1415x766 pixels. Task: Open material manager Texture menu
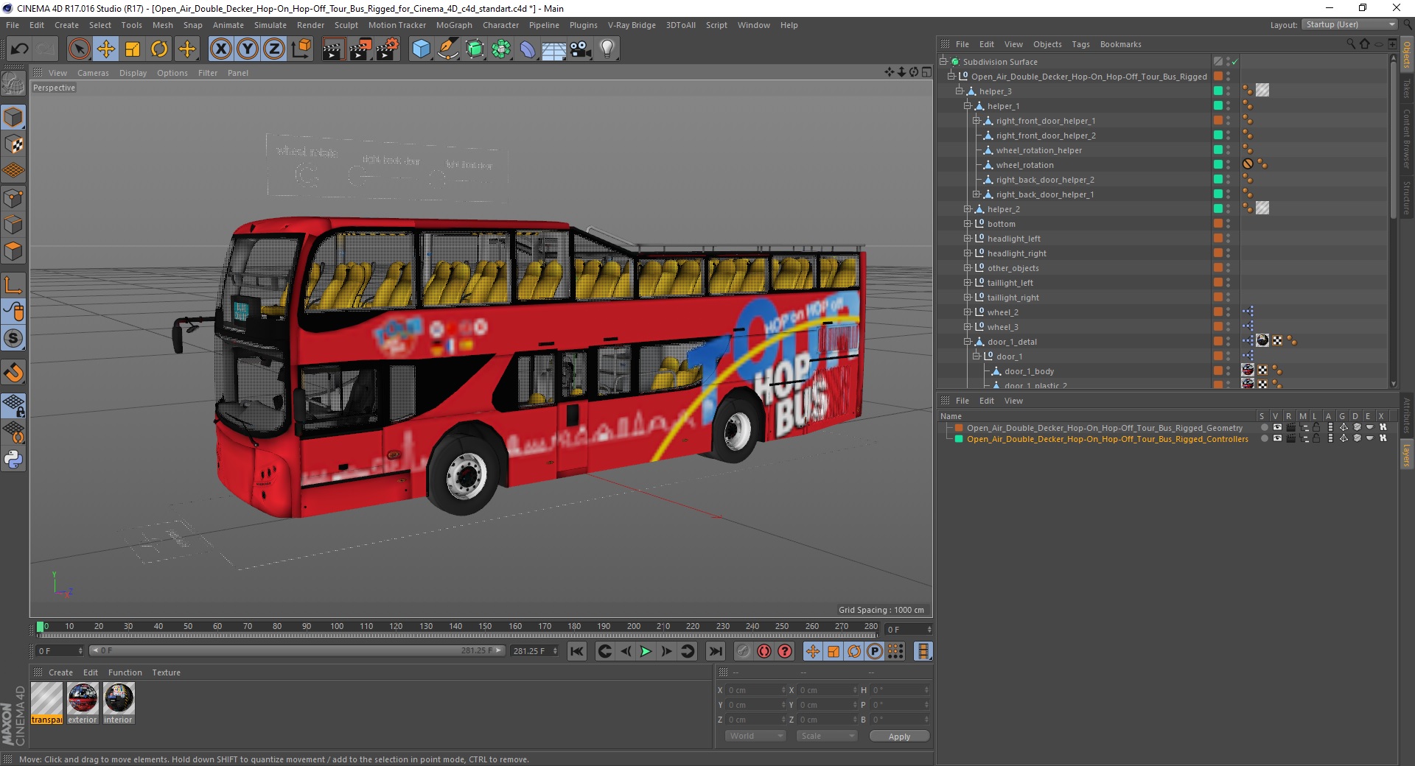[x=166, y=672]
